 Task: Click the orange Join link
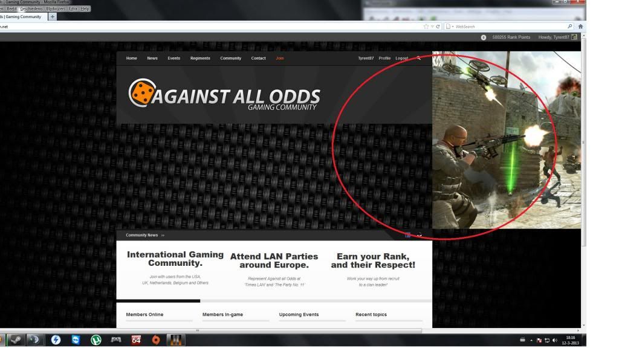point(279,58)
